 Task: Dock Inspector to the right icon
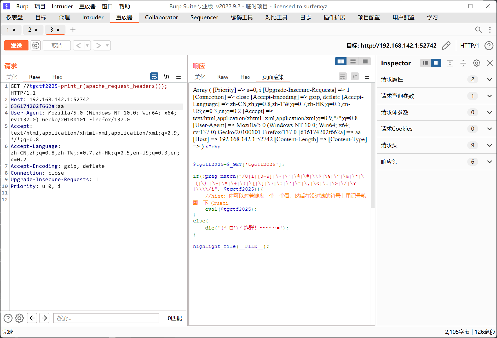point(436,63)
